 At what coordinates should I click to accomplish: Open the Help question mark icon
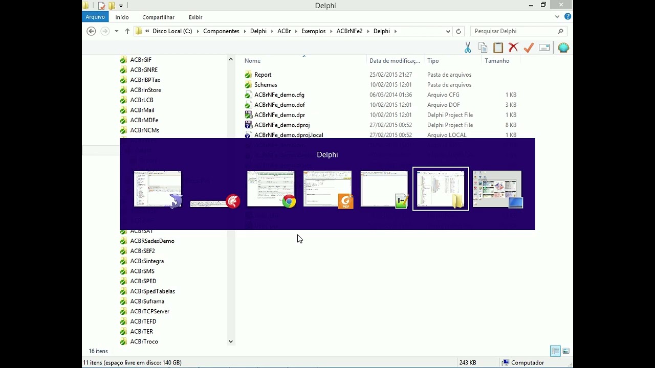point(567,17)
